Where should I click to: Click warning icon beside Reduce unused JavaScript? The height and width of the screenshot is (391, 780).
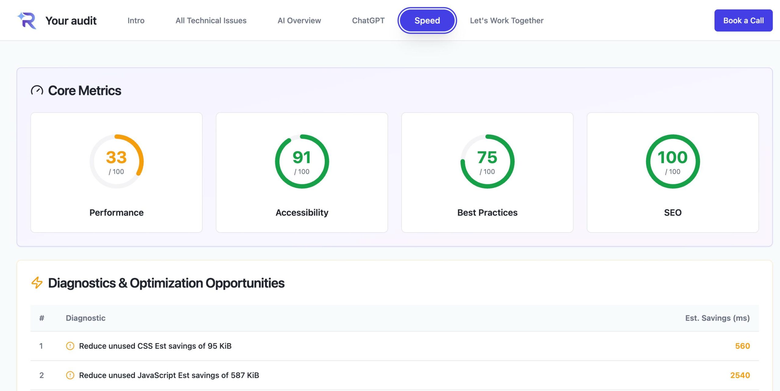tap(70, 375)
